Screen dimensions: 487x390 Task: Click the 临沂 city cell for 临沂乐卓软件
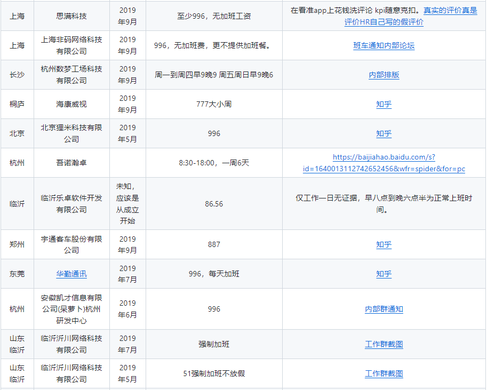tap(17, 204)
